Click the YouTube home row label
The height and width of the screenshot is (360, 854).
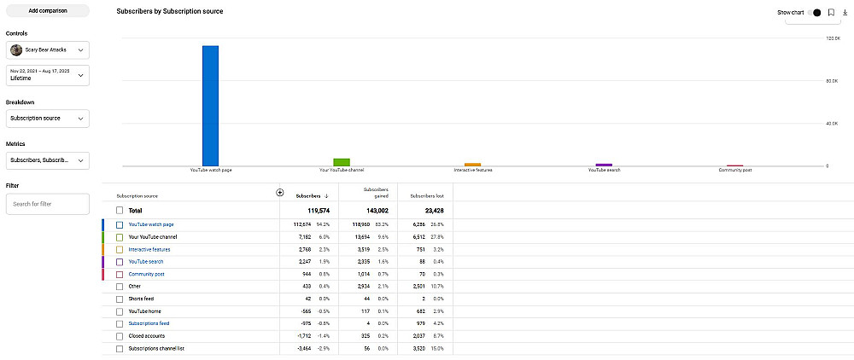click(x=145, y=311)
